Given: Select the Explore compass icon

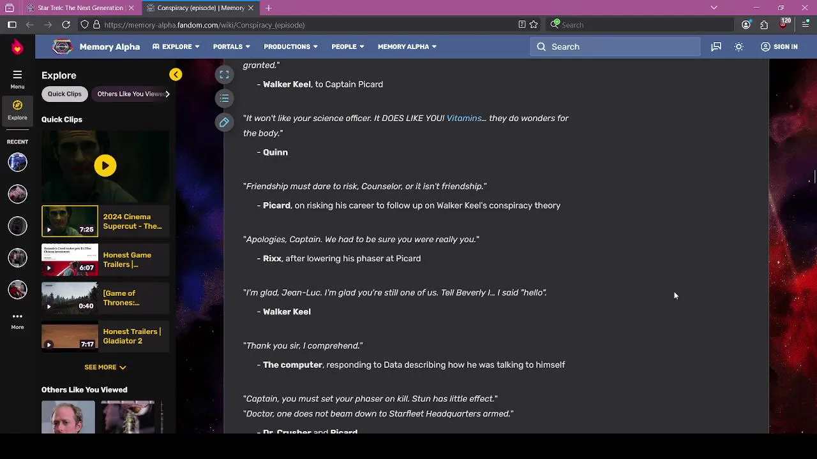Looking at the screenshot, I should coord(17,109).
